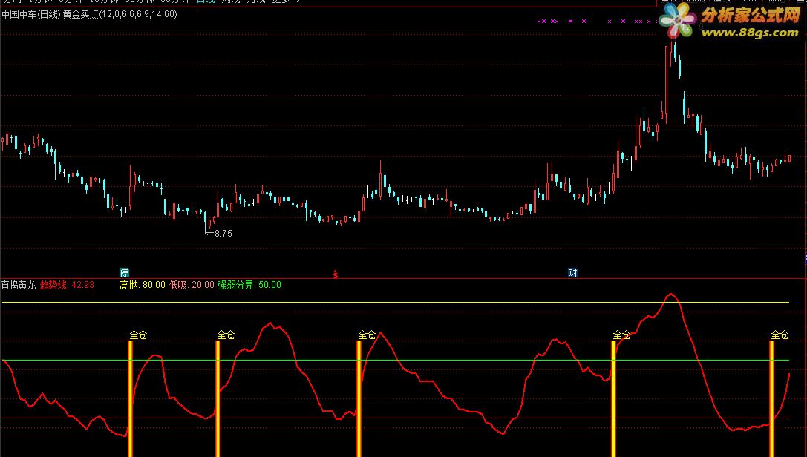Click the 财 financial info marker icon

coord(572,272)
